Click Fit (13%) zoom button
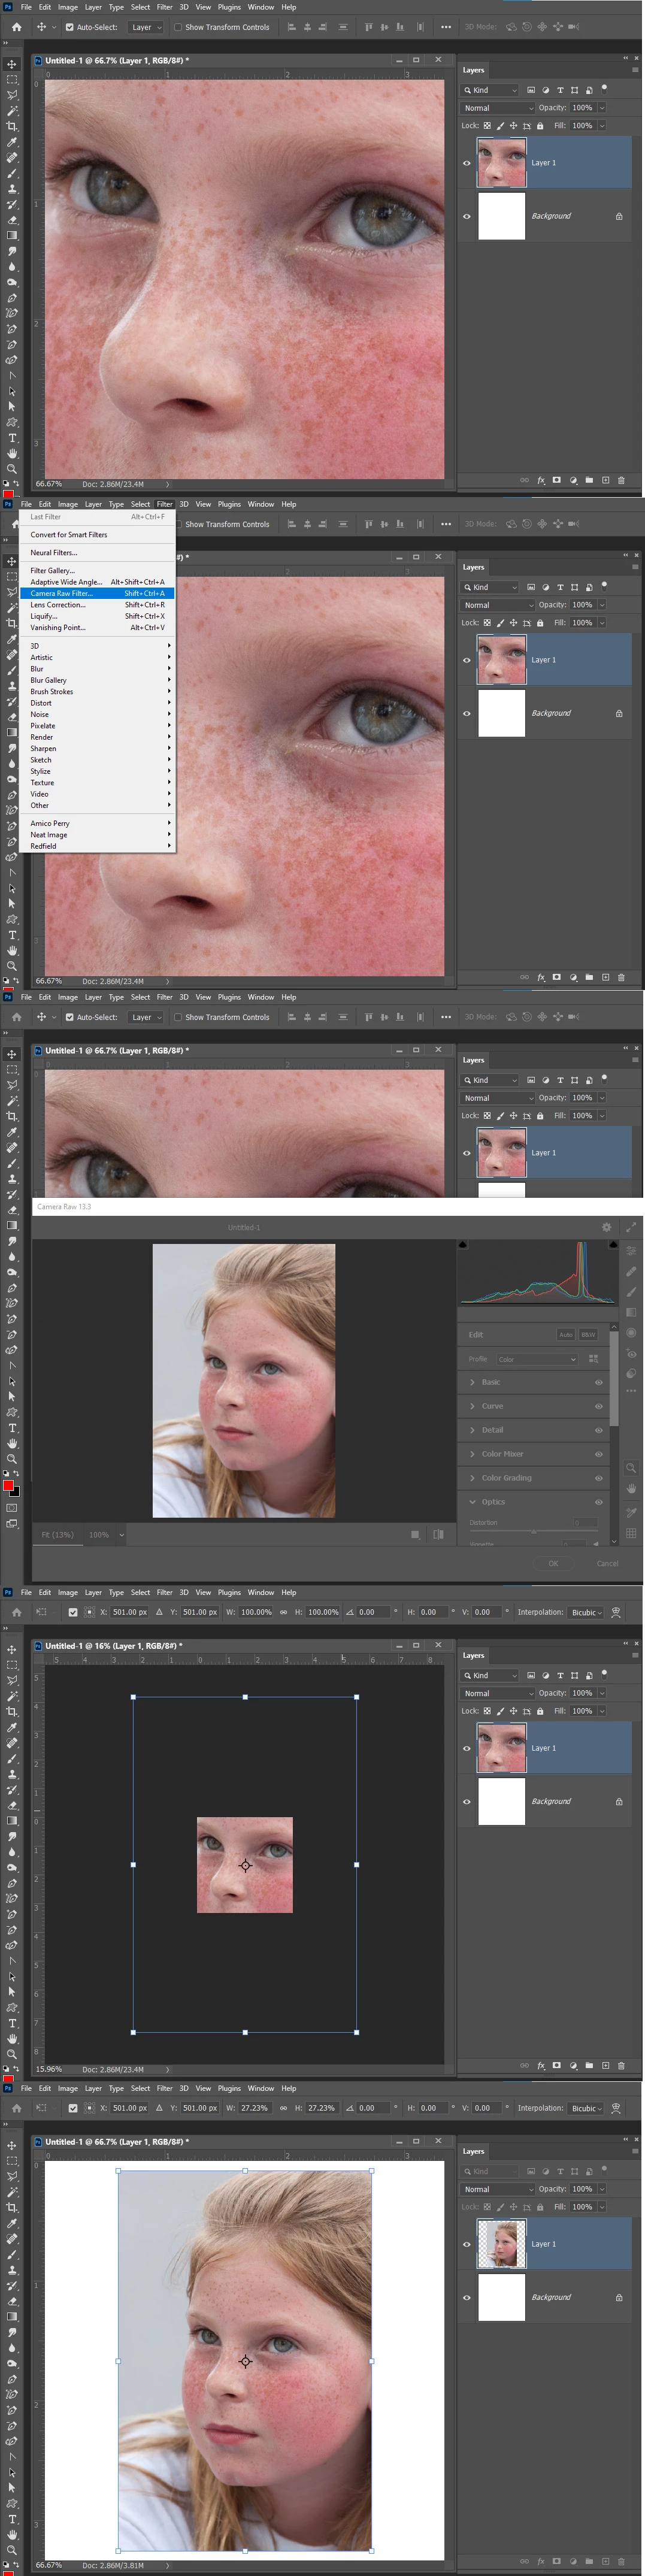 click(58, 1534)
